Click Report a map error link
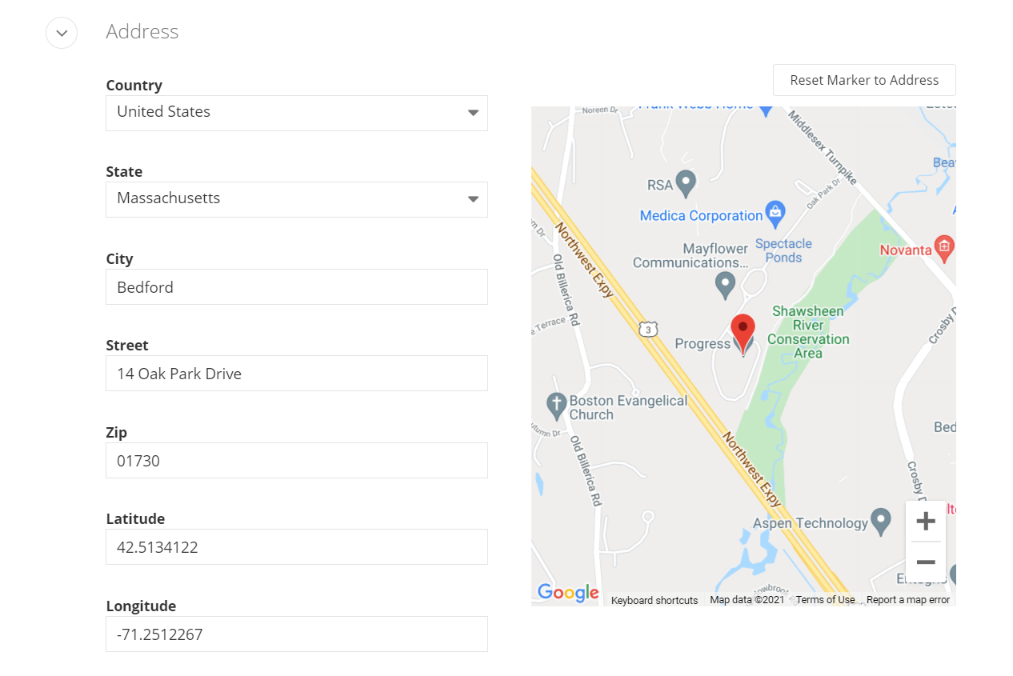 tap(908, 600)
